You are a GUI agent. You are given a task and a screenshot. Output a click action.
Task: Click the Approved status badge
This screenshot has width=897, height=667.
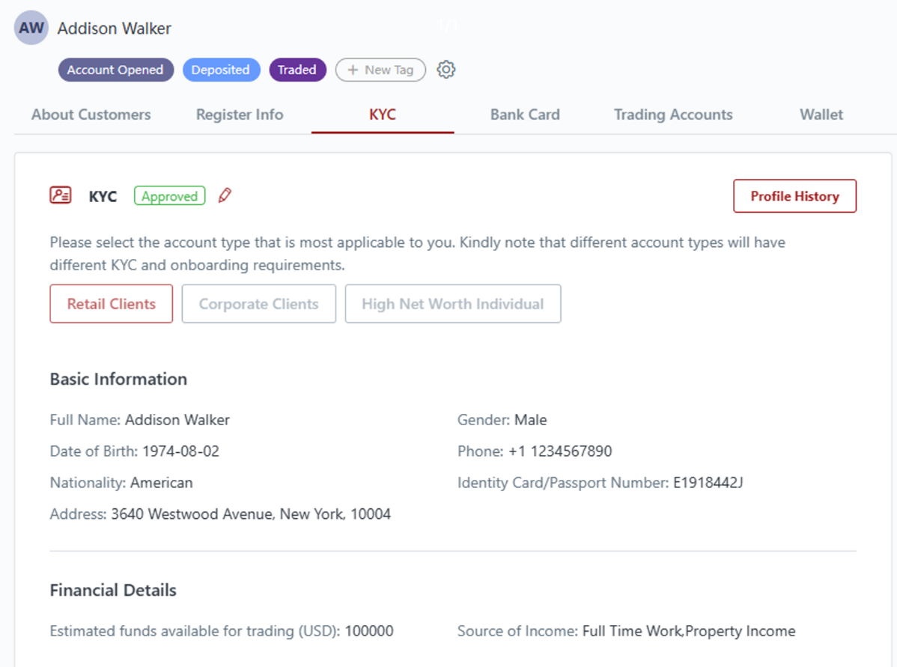[170, 196]
